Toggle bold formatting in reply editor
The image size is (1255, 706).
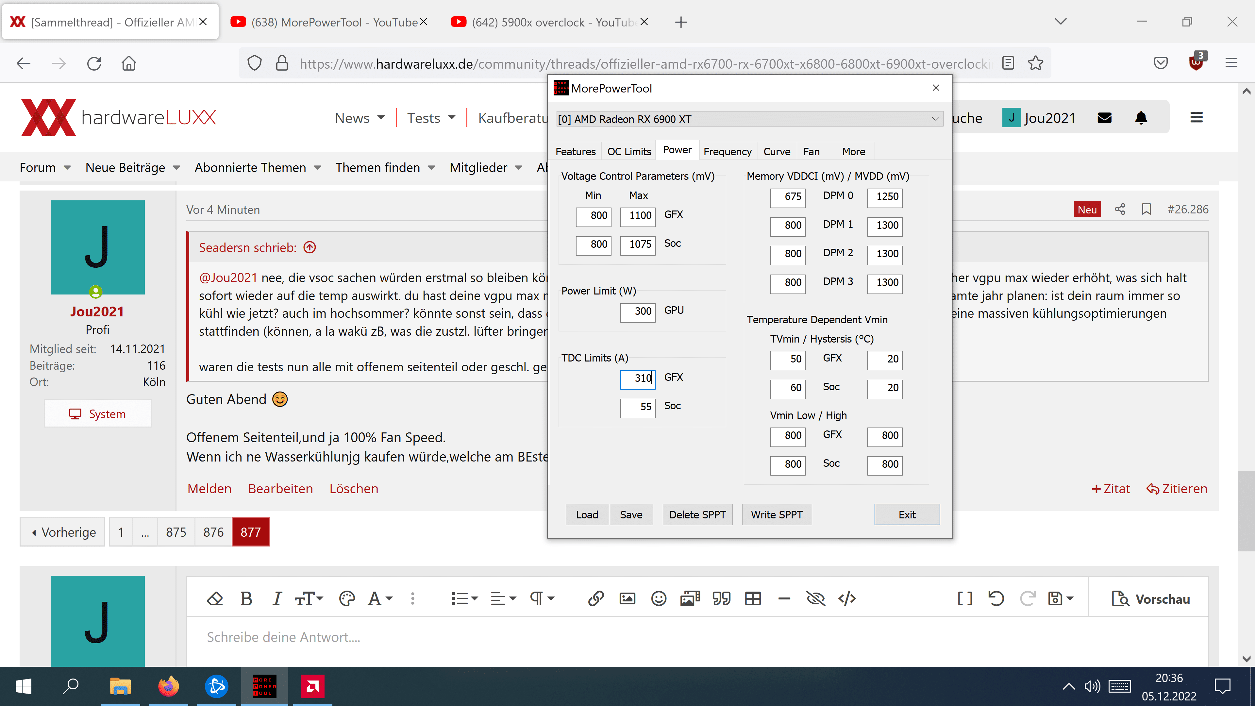pos(246,598)
